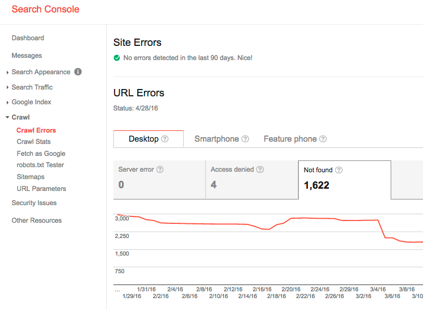Go to Dashboard
Screen dimensions: 423x310
[28, 38]
